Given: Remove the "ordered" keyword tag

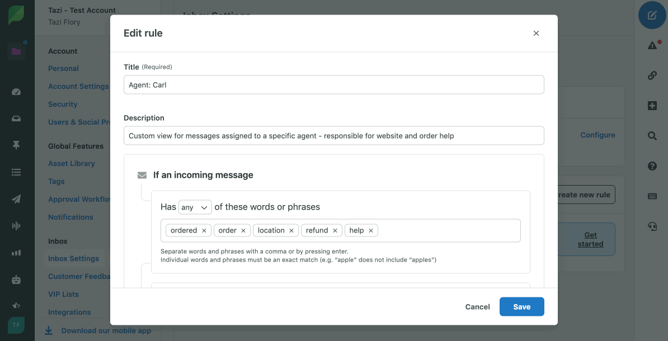Looking at the screenshot, I should click(204, 230).
